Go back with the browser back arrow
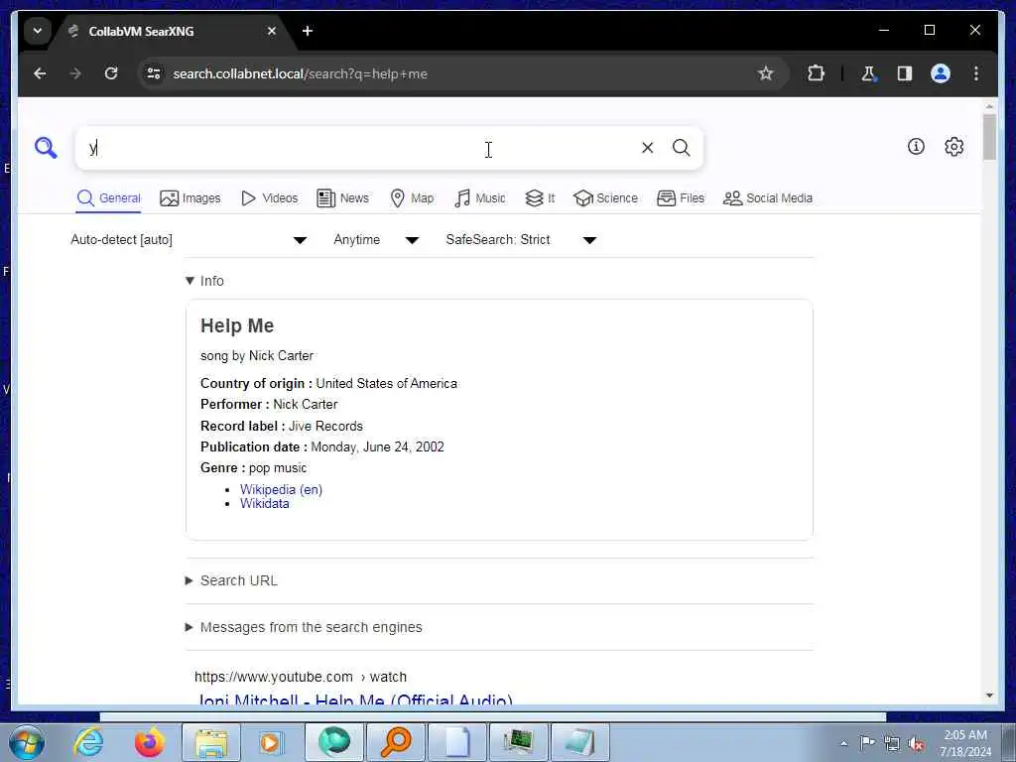 click(x=40, y=73)
